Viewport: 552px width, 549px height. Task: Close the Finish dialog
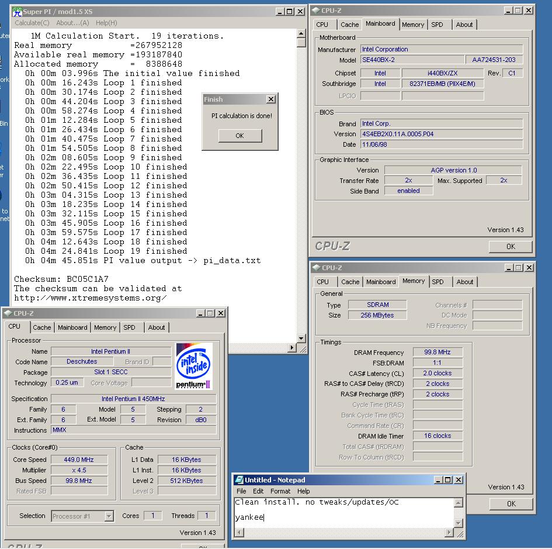(270, 99)
